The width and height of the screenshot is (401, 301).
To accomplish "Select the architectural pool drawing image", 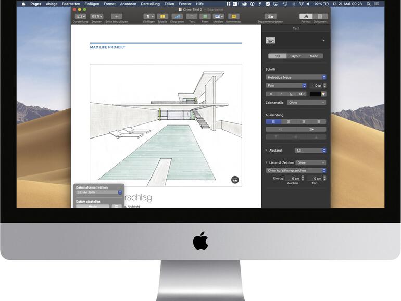I will click(x=166, y=126).
